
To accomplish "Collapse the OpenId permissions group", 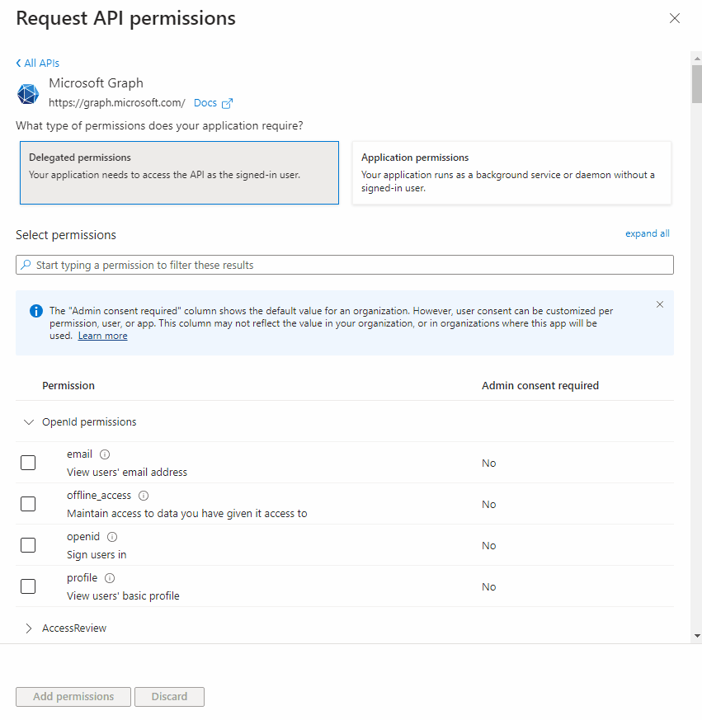I will click(x=30, y=421).
